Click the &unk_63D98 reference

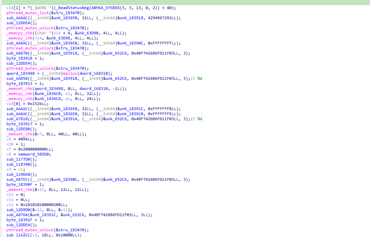coord(58,38)
